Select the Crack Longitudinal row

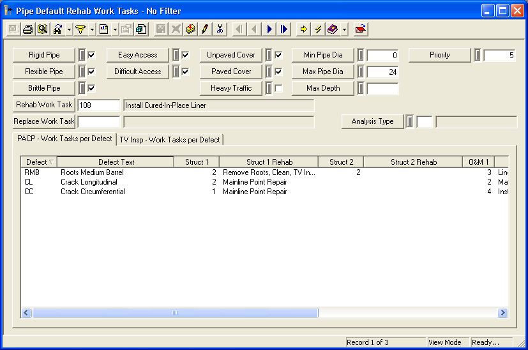[265, 182]
